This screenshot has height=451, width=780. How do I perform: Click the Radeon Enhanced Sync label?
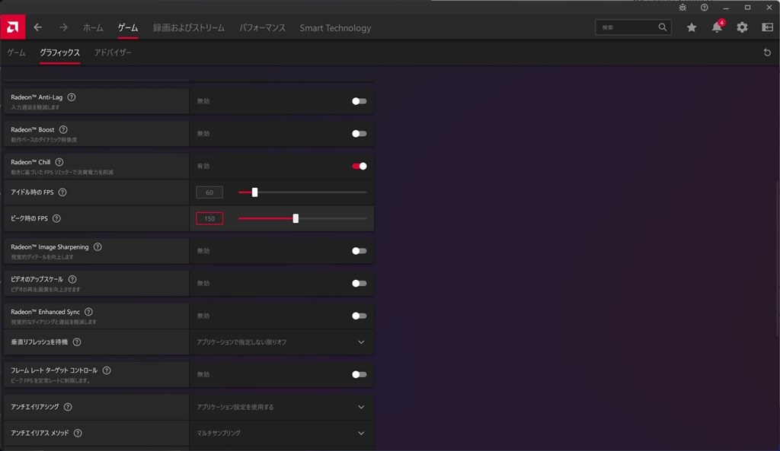pos(45,312)
